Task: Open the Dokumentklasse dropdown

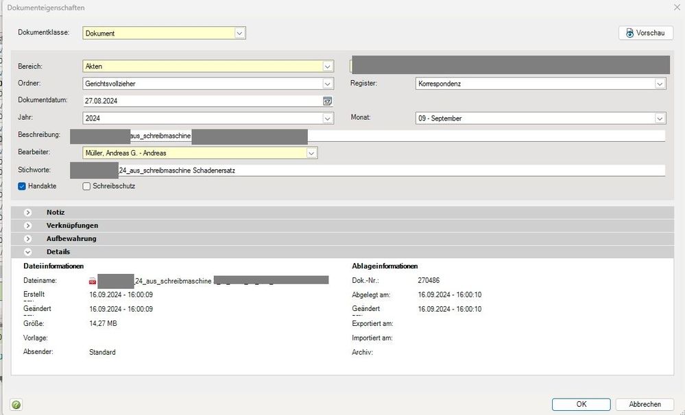Action: click(239, 33)
